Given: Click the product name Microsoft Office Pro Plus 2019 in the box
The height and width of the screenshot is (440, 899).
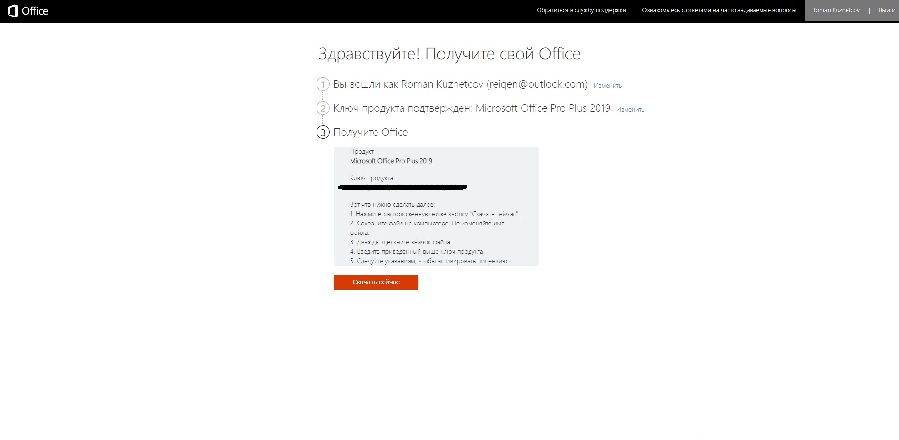Looking at the screenshot, I should [391, 161].
